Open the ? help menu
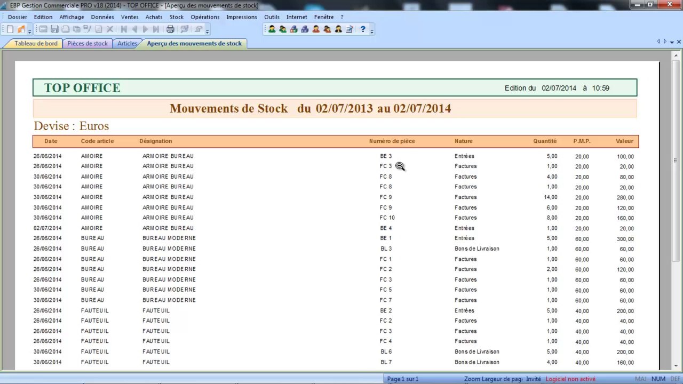This screenshot has width=683, height=384. pos(342,17)
